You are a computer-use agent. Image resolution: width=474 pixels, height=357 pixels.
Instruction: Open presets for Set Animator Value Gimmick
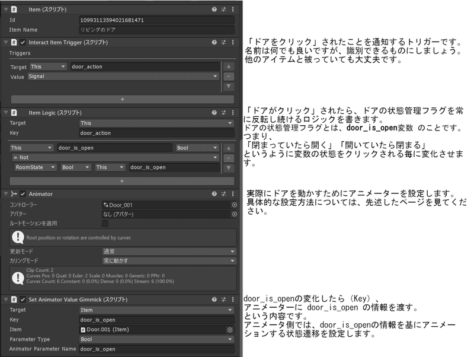tap(223, 299)
